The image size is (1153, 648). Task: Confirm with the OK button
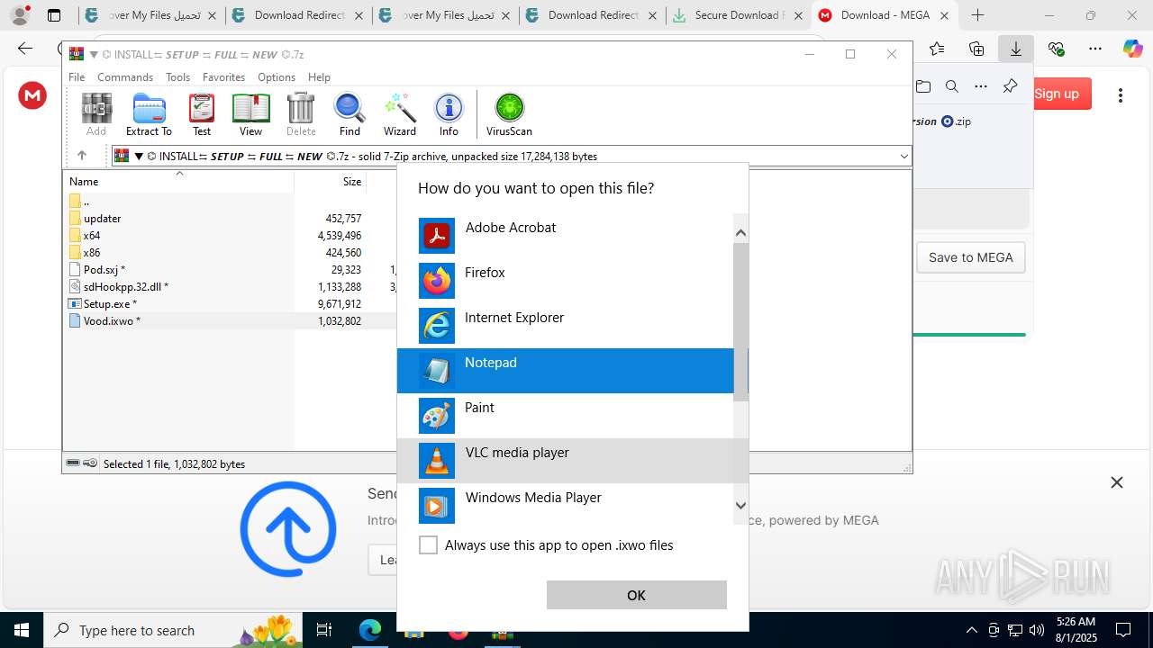[636, 595]
